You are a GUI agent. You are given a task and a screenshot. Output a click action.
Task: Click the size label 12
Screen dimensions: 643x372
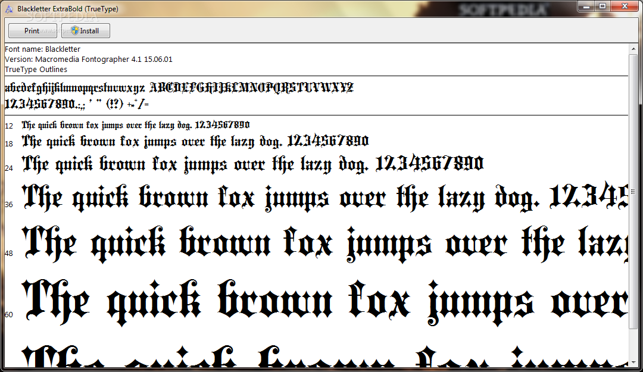(x=9, y=126)
